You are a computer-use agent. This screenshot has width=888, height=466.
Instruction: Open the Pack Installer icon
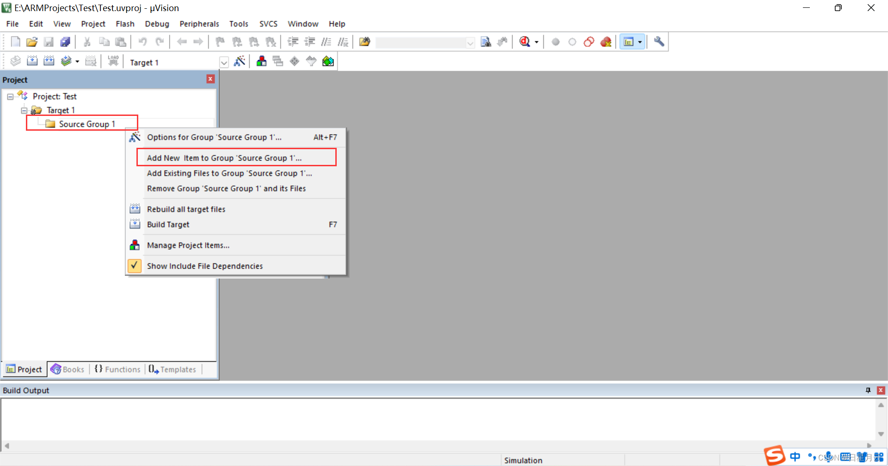(328, 61)
